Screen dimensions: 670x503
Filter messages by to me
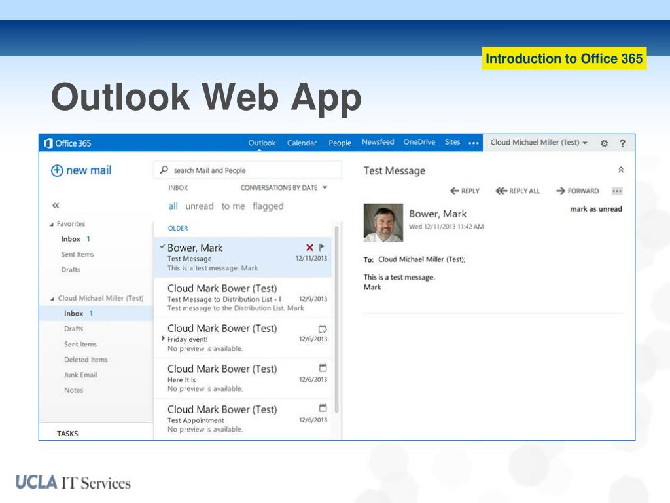coord(234,206)
